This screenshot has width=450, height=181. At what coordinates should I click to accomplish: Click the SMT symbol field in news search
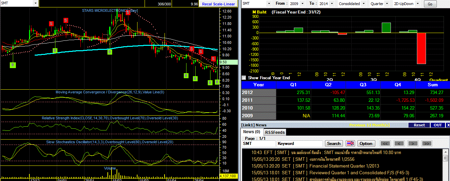click(x=258, y=144)
